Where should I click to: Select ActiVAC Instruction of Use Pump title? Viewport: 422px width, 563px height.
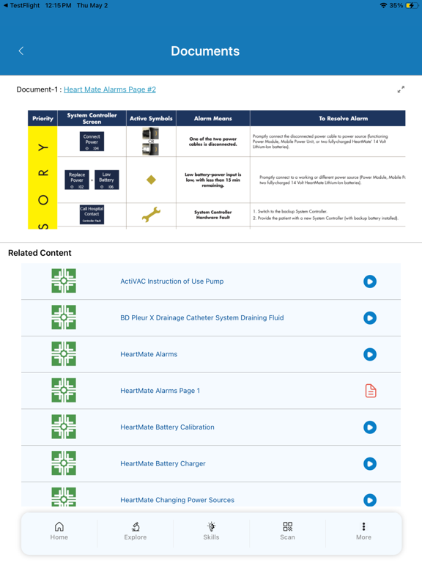pyautogui.click(x=172, y=281)
